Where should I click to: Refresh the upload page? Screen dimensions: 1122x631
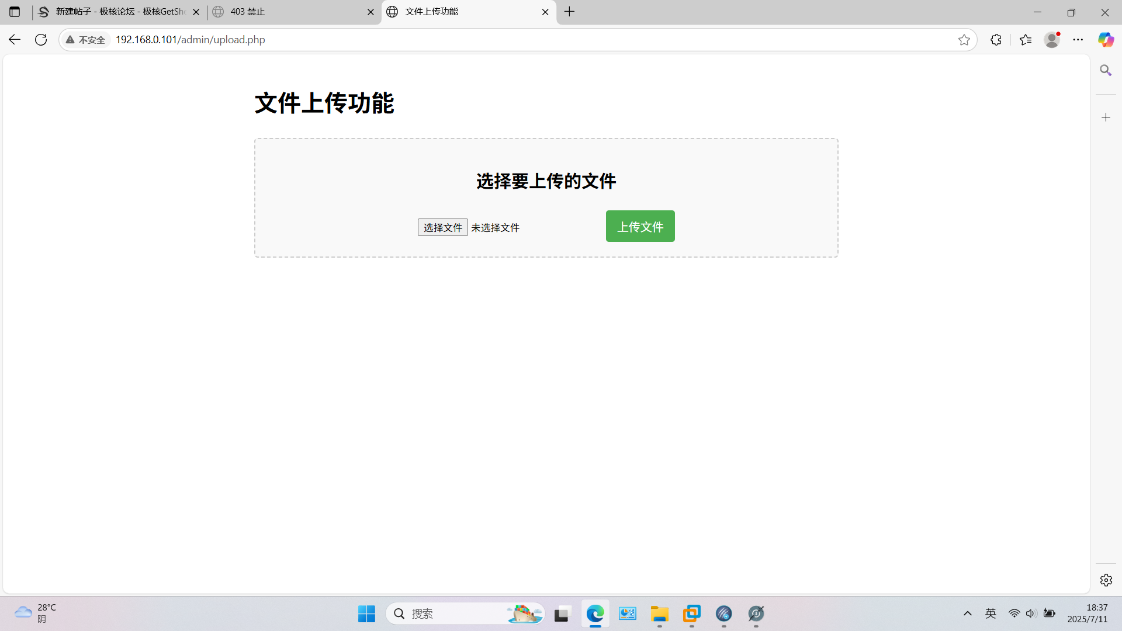(x=40, y=39)
